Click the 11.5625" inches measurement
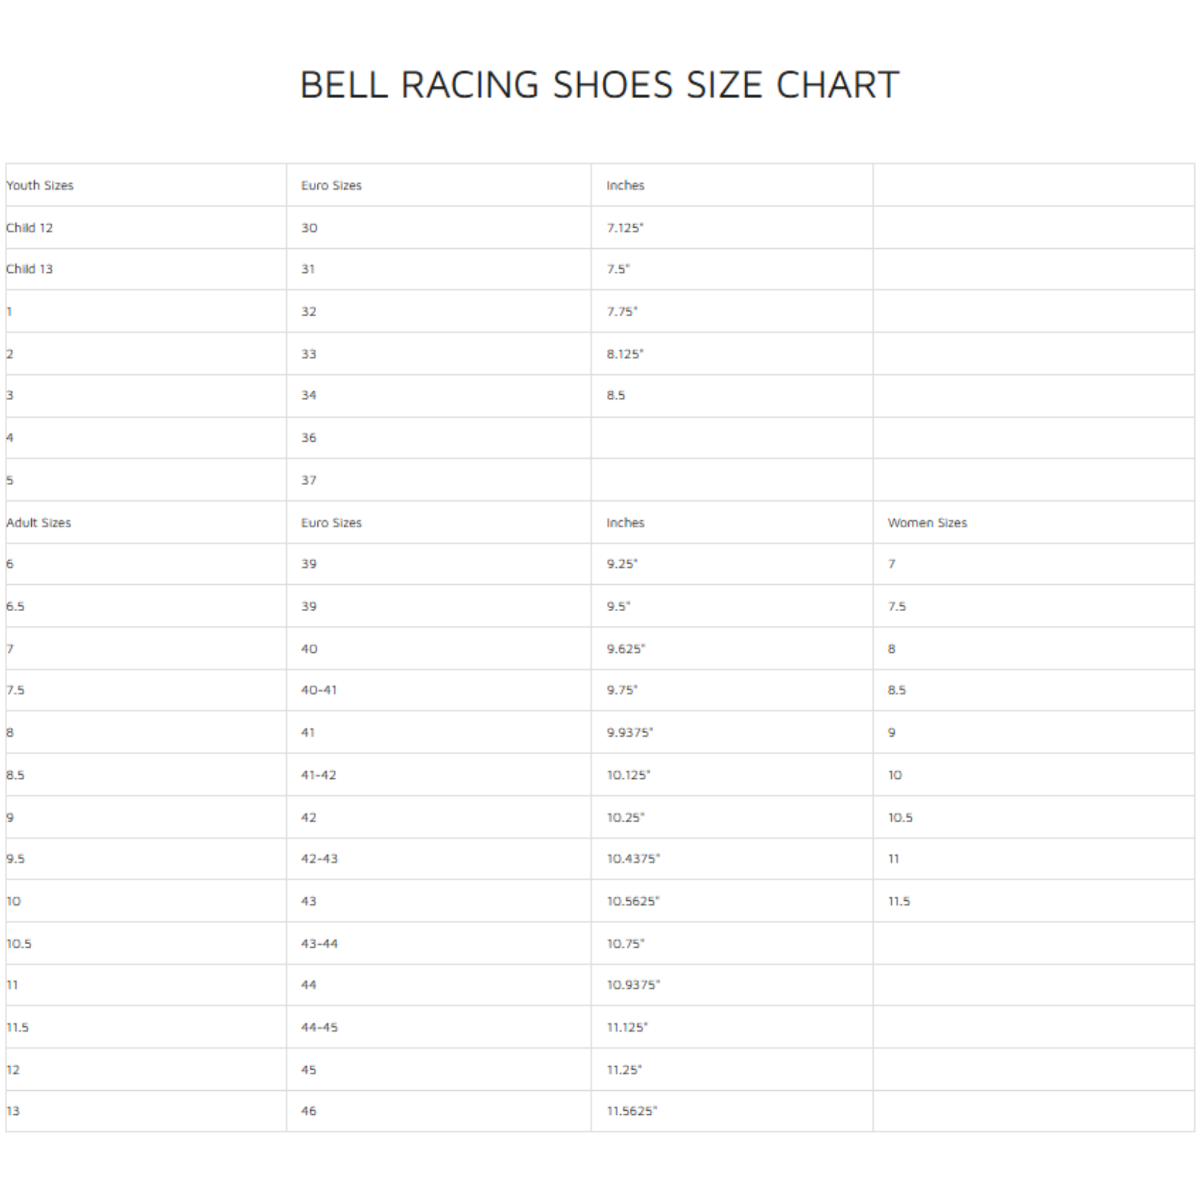Screen dimensions: 1202x1202 pos(632,1111)
